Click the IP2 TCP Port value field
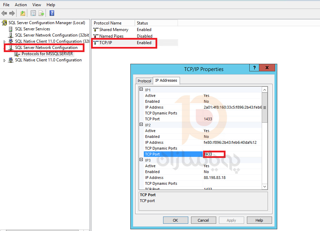The height and width of the screenshot is (231, 320). coord(214,154)
